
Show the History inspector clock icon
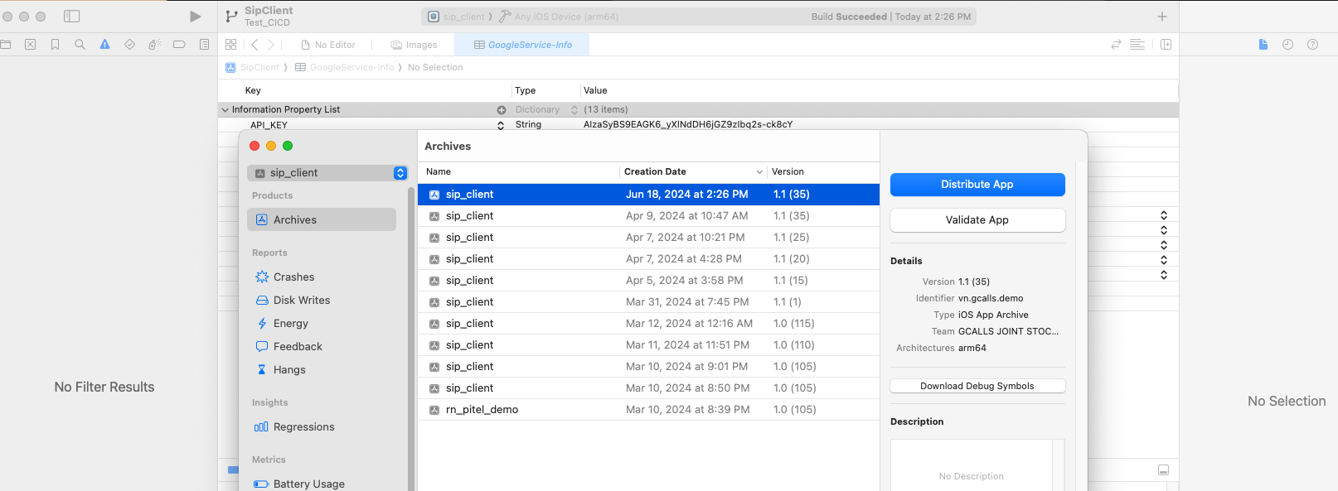tap(1287, 45)
